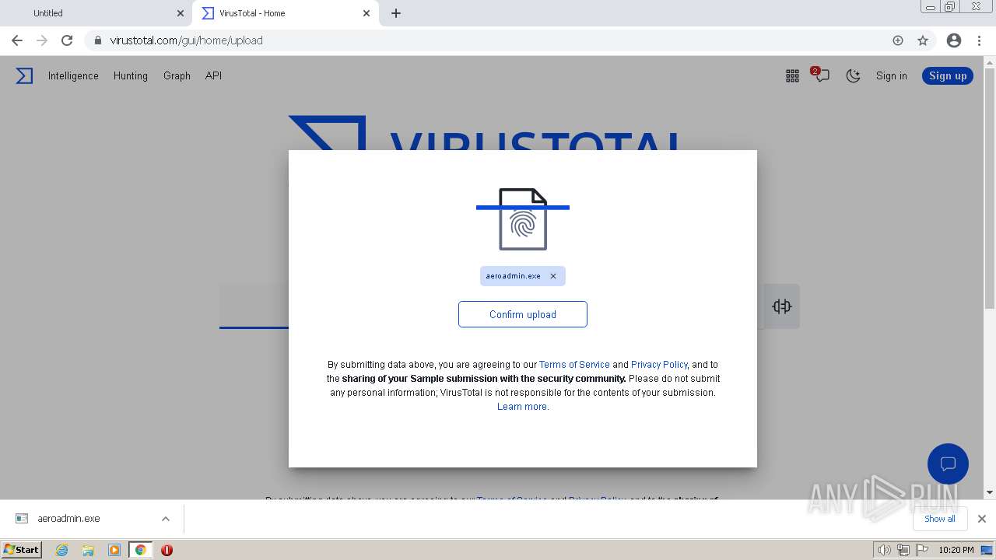Click the volume speaker tray icon

click(x=884, y=550)
